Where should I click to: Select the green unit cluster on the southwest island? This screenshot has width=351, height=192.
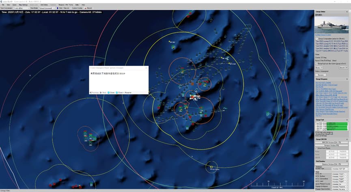pos(90,138)
